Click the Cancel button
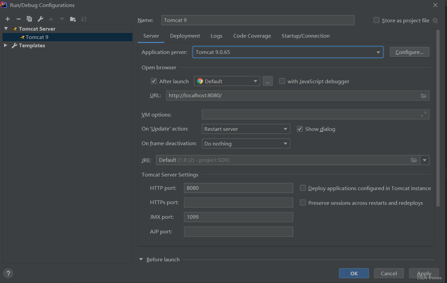Viewport: 447px width, 283px height. coord(389,273)
